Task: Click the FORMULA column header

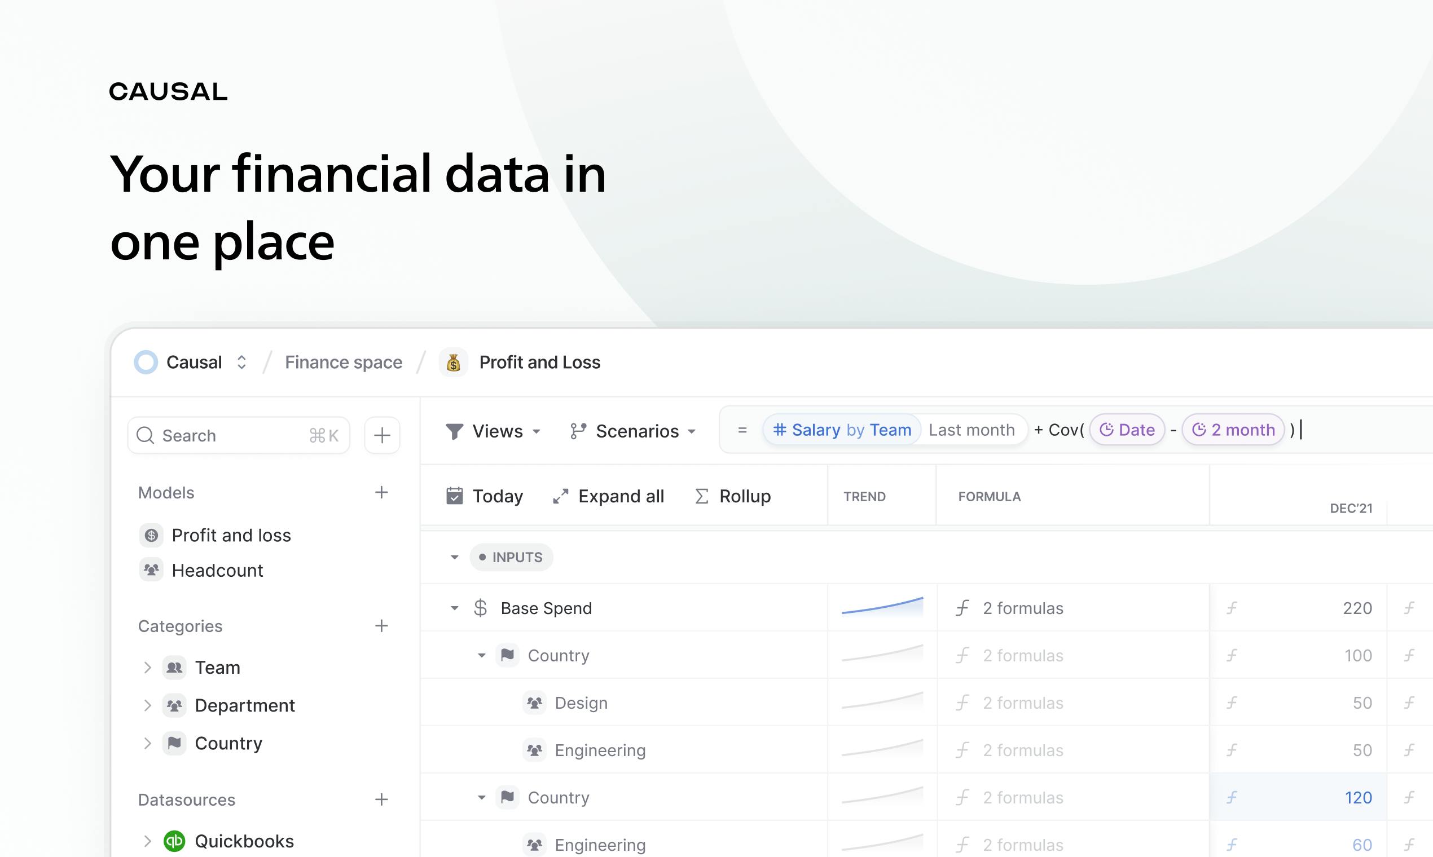Action: pyautogui.click(x=989, y=497)
